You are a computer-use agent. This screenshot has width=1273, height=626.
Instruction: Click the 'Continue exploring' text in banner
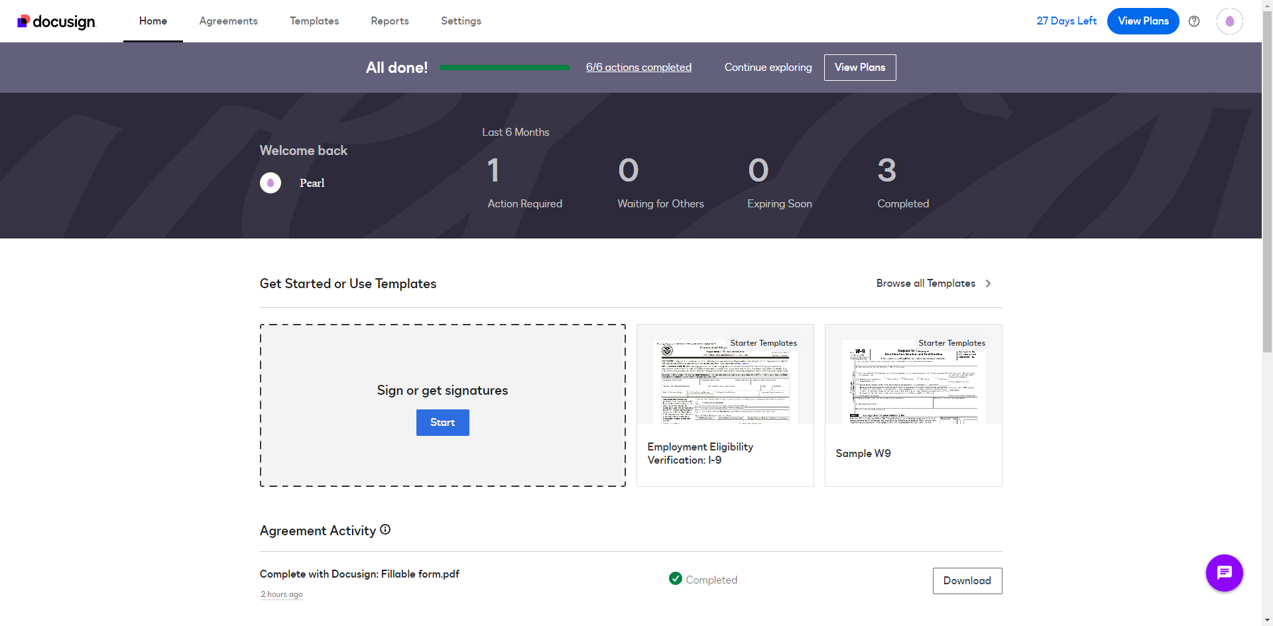pyautogui.click(x=768, y=68)
